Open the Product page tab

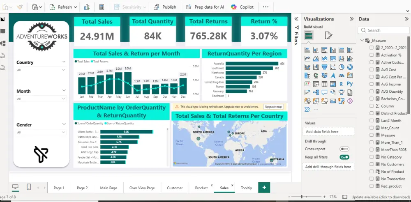click(x=201, y=188)
